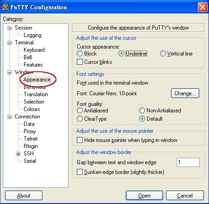This screenshot has width=209, height=204.
Task: Select the Proxy connection category
Action: (x=30, y=131)
